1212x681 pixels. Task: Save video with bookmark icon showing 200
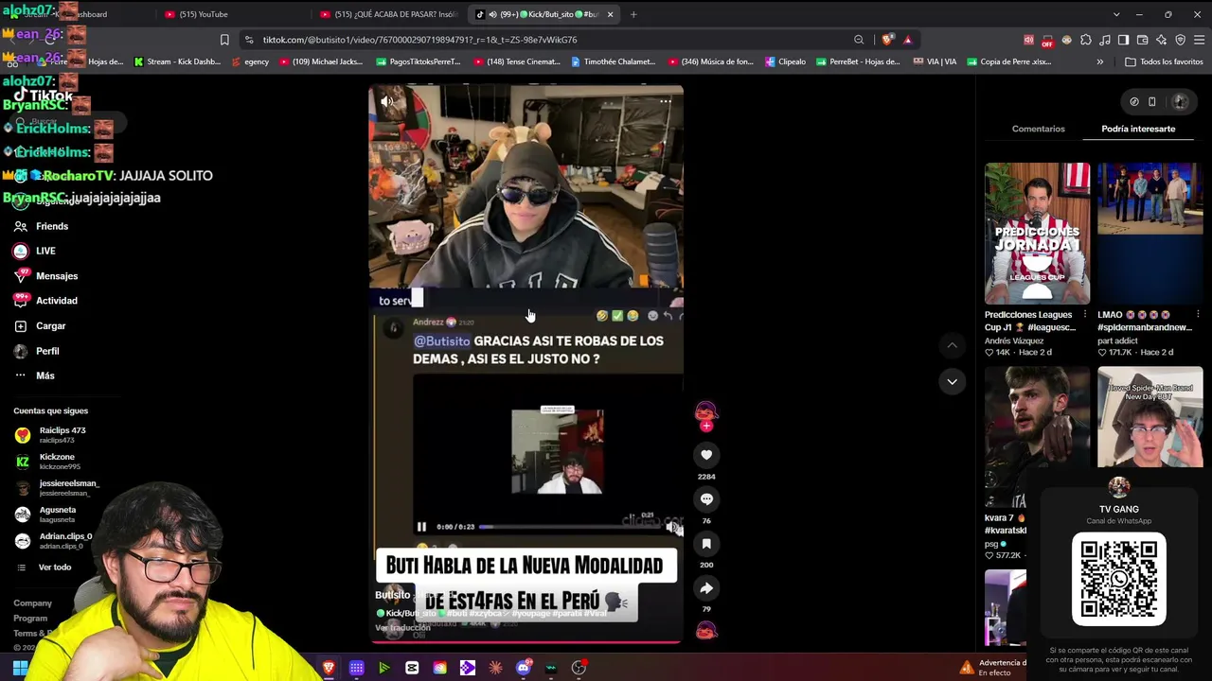tap(706, 544)
